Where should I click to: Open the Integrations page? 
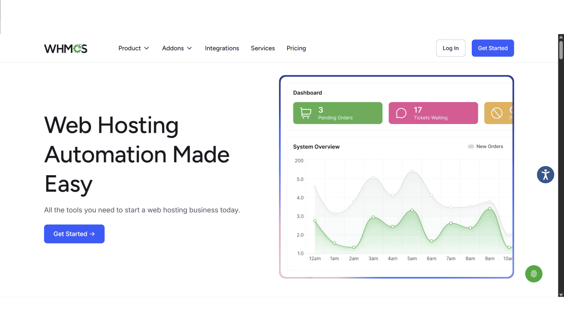pos(222,48)
